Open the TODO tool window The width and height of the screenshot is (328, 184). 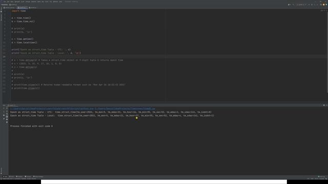pos(12,177)
